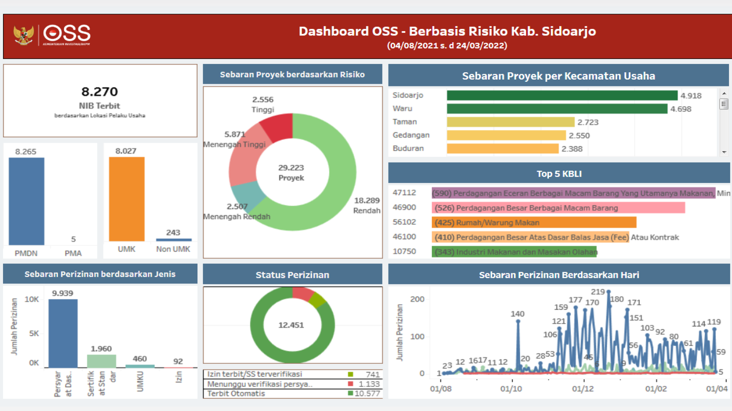This screenshot has width=732, height=411.
Task: Click the blue PMDN bar
Action: 26,201
